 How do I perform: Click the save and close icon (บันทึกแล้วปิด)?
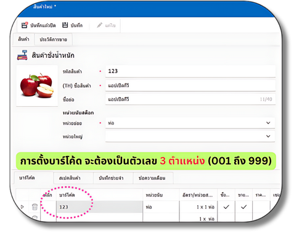pos(25,25)
